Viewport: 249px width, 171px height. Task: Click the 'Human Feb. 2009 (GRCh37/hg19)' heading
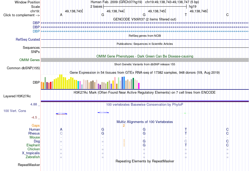[x=116, y=2]
